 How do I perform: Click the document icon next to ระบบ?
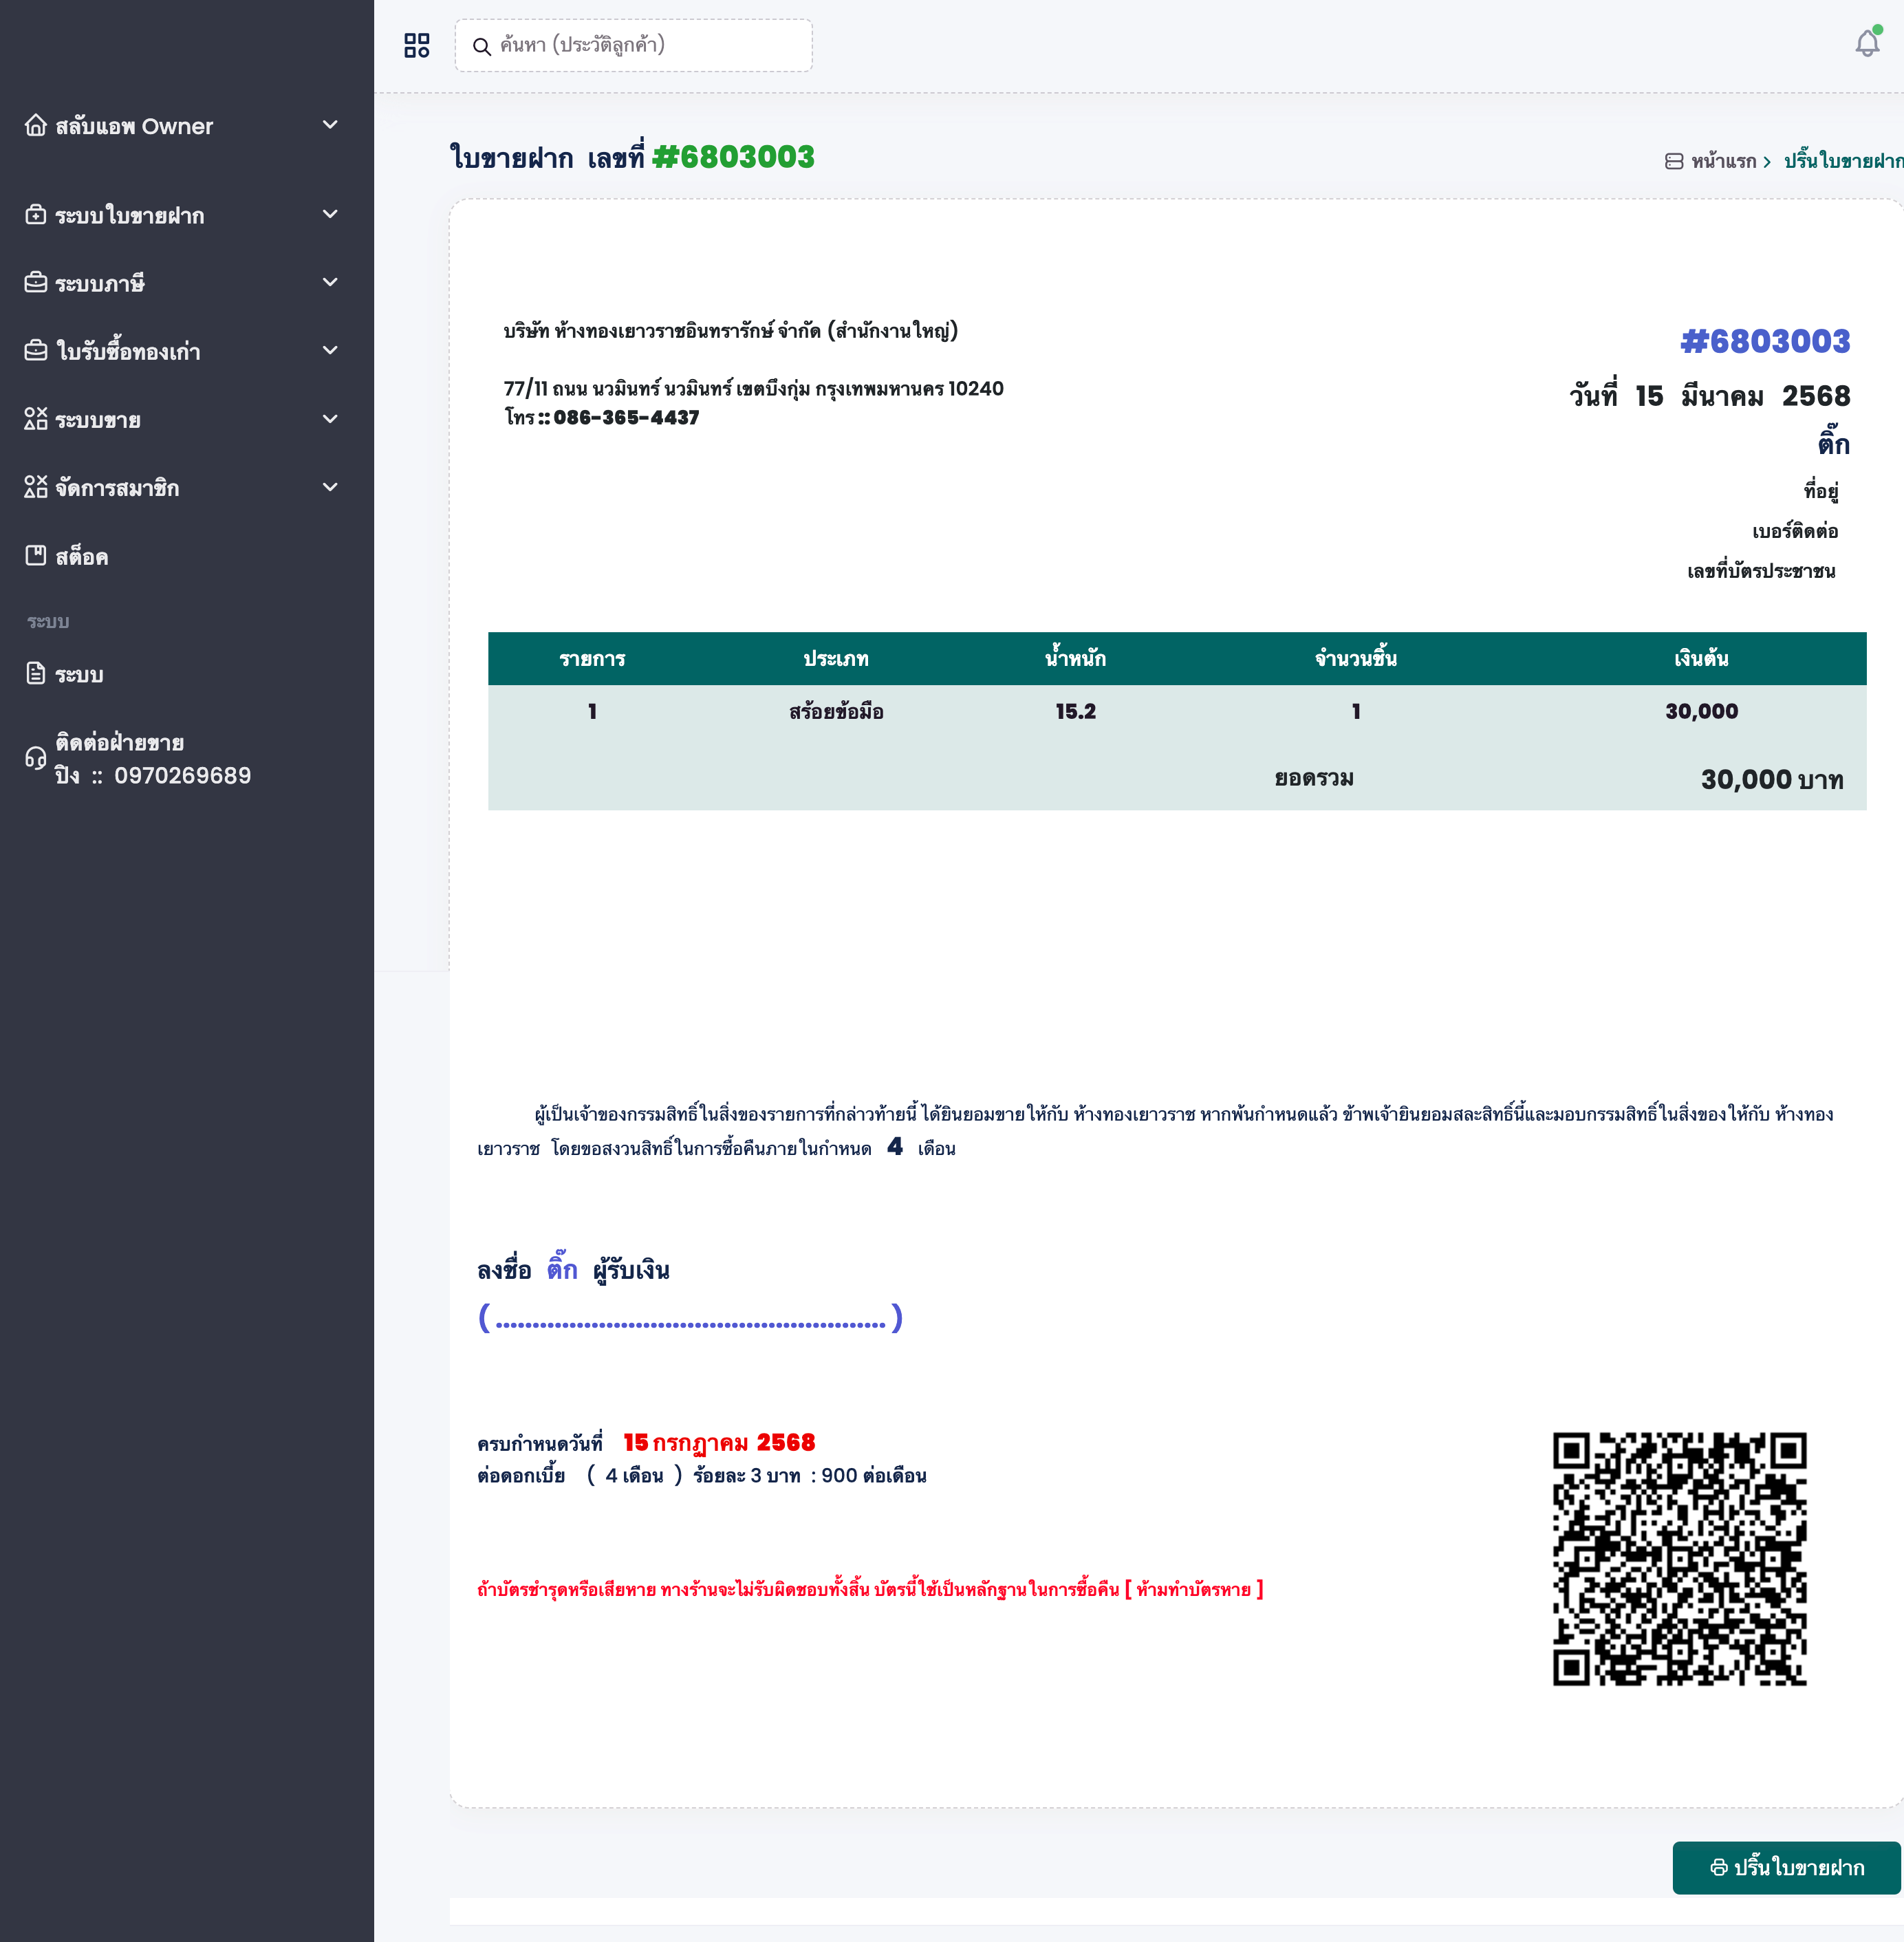coord(36,673)
